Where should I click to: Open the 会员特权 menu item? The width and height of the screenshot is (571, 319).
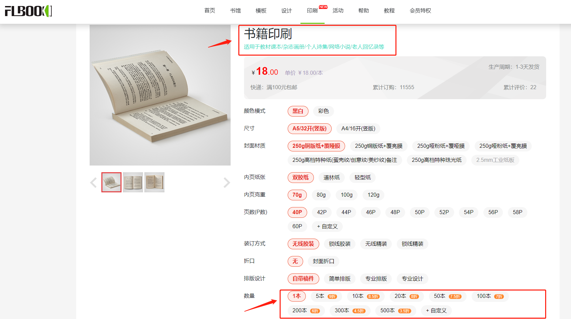coord(420,11)
